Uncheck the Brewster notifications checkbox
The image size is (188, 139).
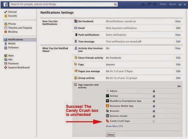coord(154,111)
